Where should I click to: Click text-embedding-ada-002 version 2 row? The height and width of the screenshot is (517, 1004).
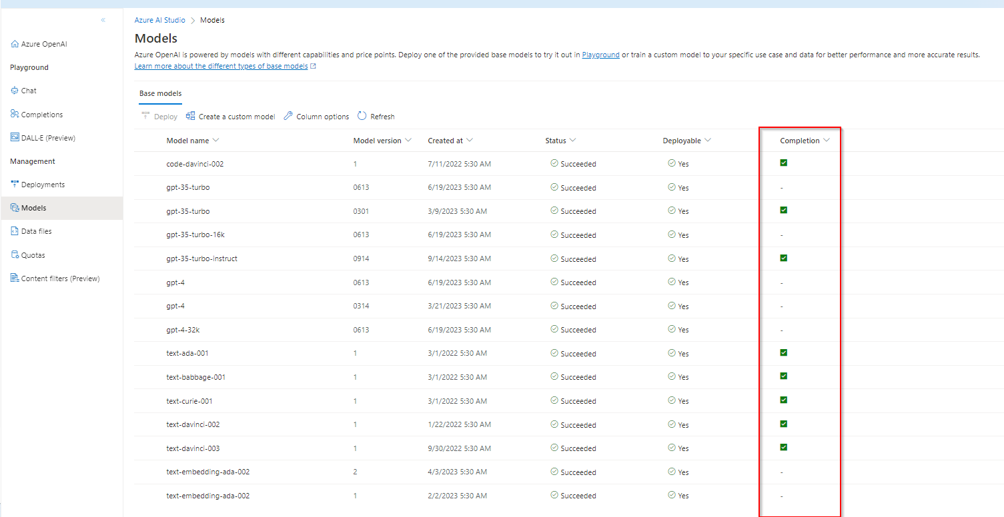(x=568, y=472)
